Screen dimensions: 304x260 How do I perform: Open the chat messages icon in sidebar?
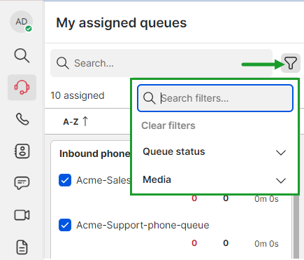point(22,183)
